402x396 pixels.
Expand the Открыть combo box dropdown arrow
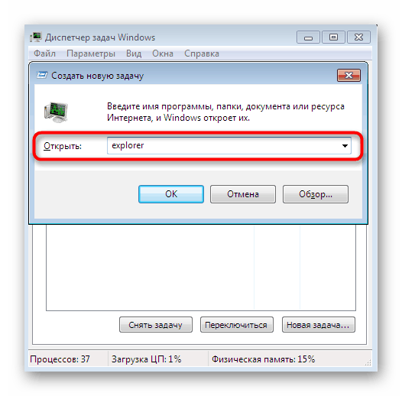tap(345, 146)
